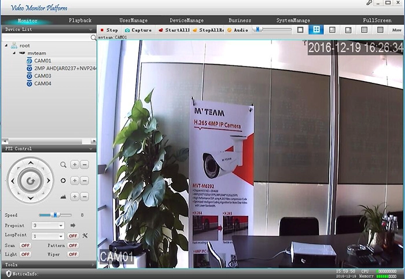405x279 pixels.
Task: Toggle Wiper OFF switch
Action: [x=73, y=255]
